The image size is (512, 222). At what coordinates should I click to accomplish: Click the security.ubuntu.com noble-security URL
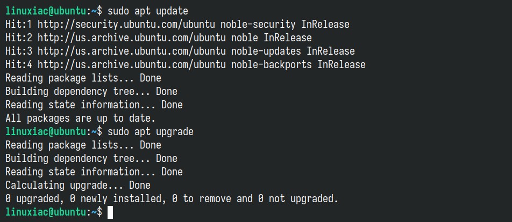(x=132, y=25)
